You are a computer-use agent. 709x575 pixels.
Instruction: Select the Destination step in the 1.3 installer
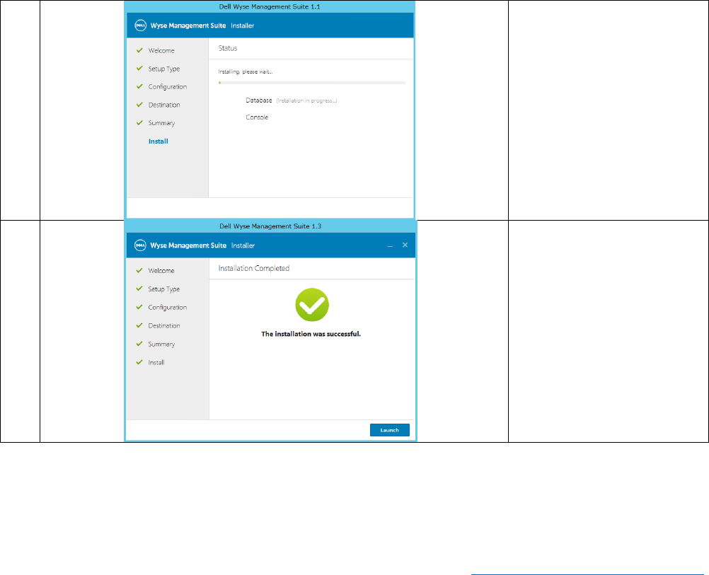[x=163, y=325]
